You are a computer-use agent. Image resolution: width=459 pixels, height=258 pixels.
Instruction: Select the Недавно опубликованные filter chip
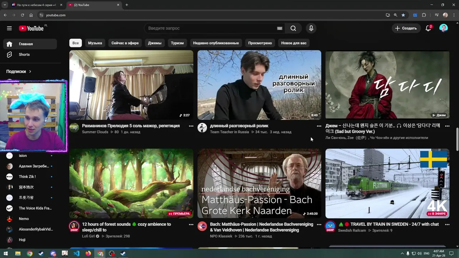point(216,43)
